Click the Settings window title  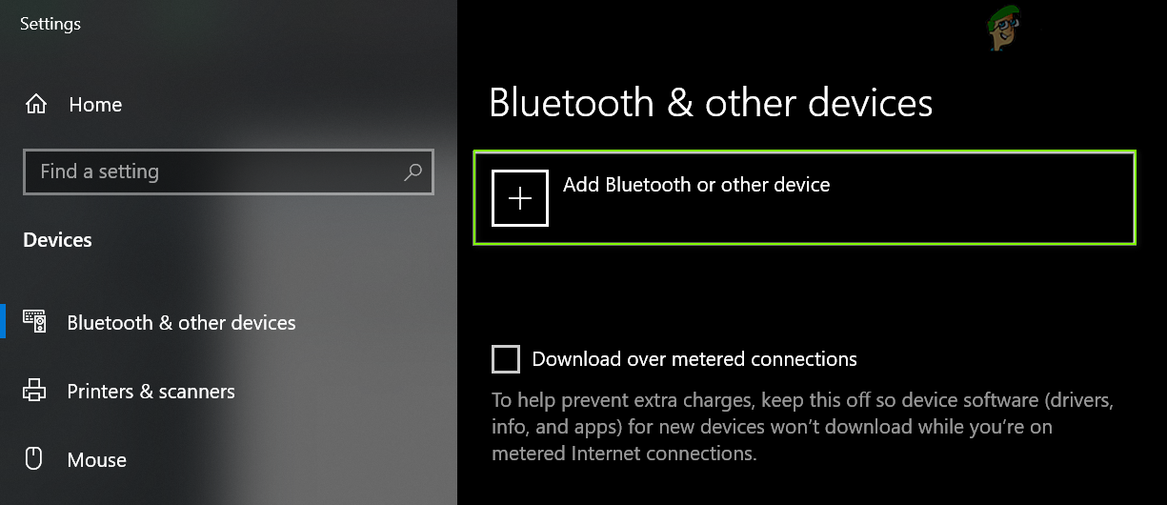click(50, 24)
